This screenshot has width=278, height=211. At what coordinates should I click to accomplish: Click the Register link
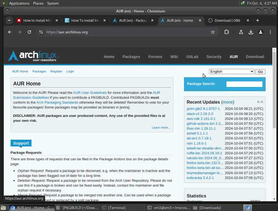click(56, 71)
